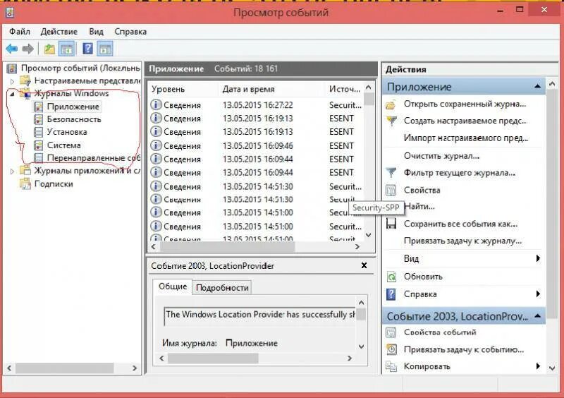The width and height of the screenshot is (564, 398).
Task: Click the Открыть сохраненный журнал folder icon
Action: tap(391, 104)
